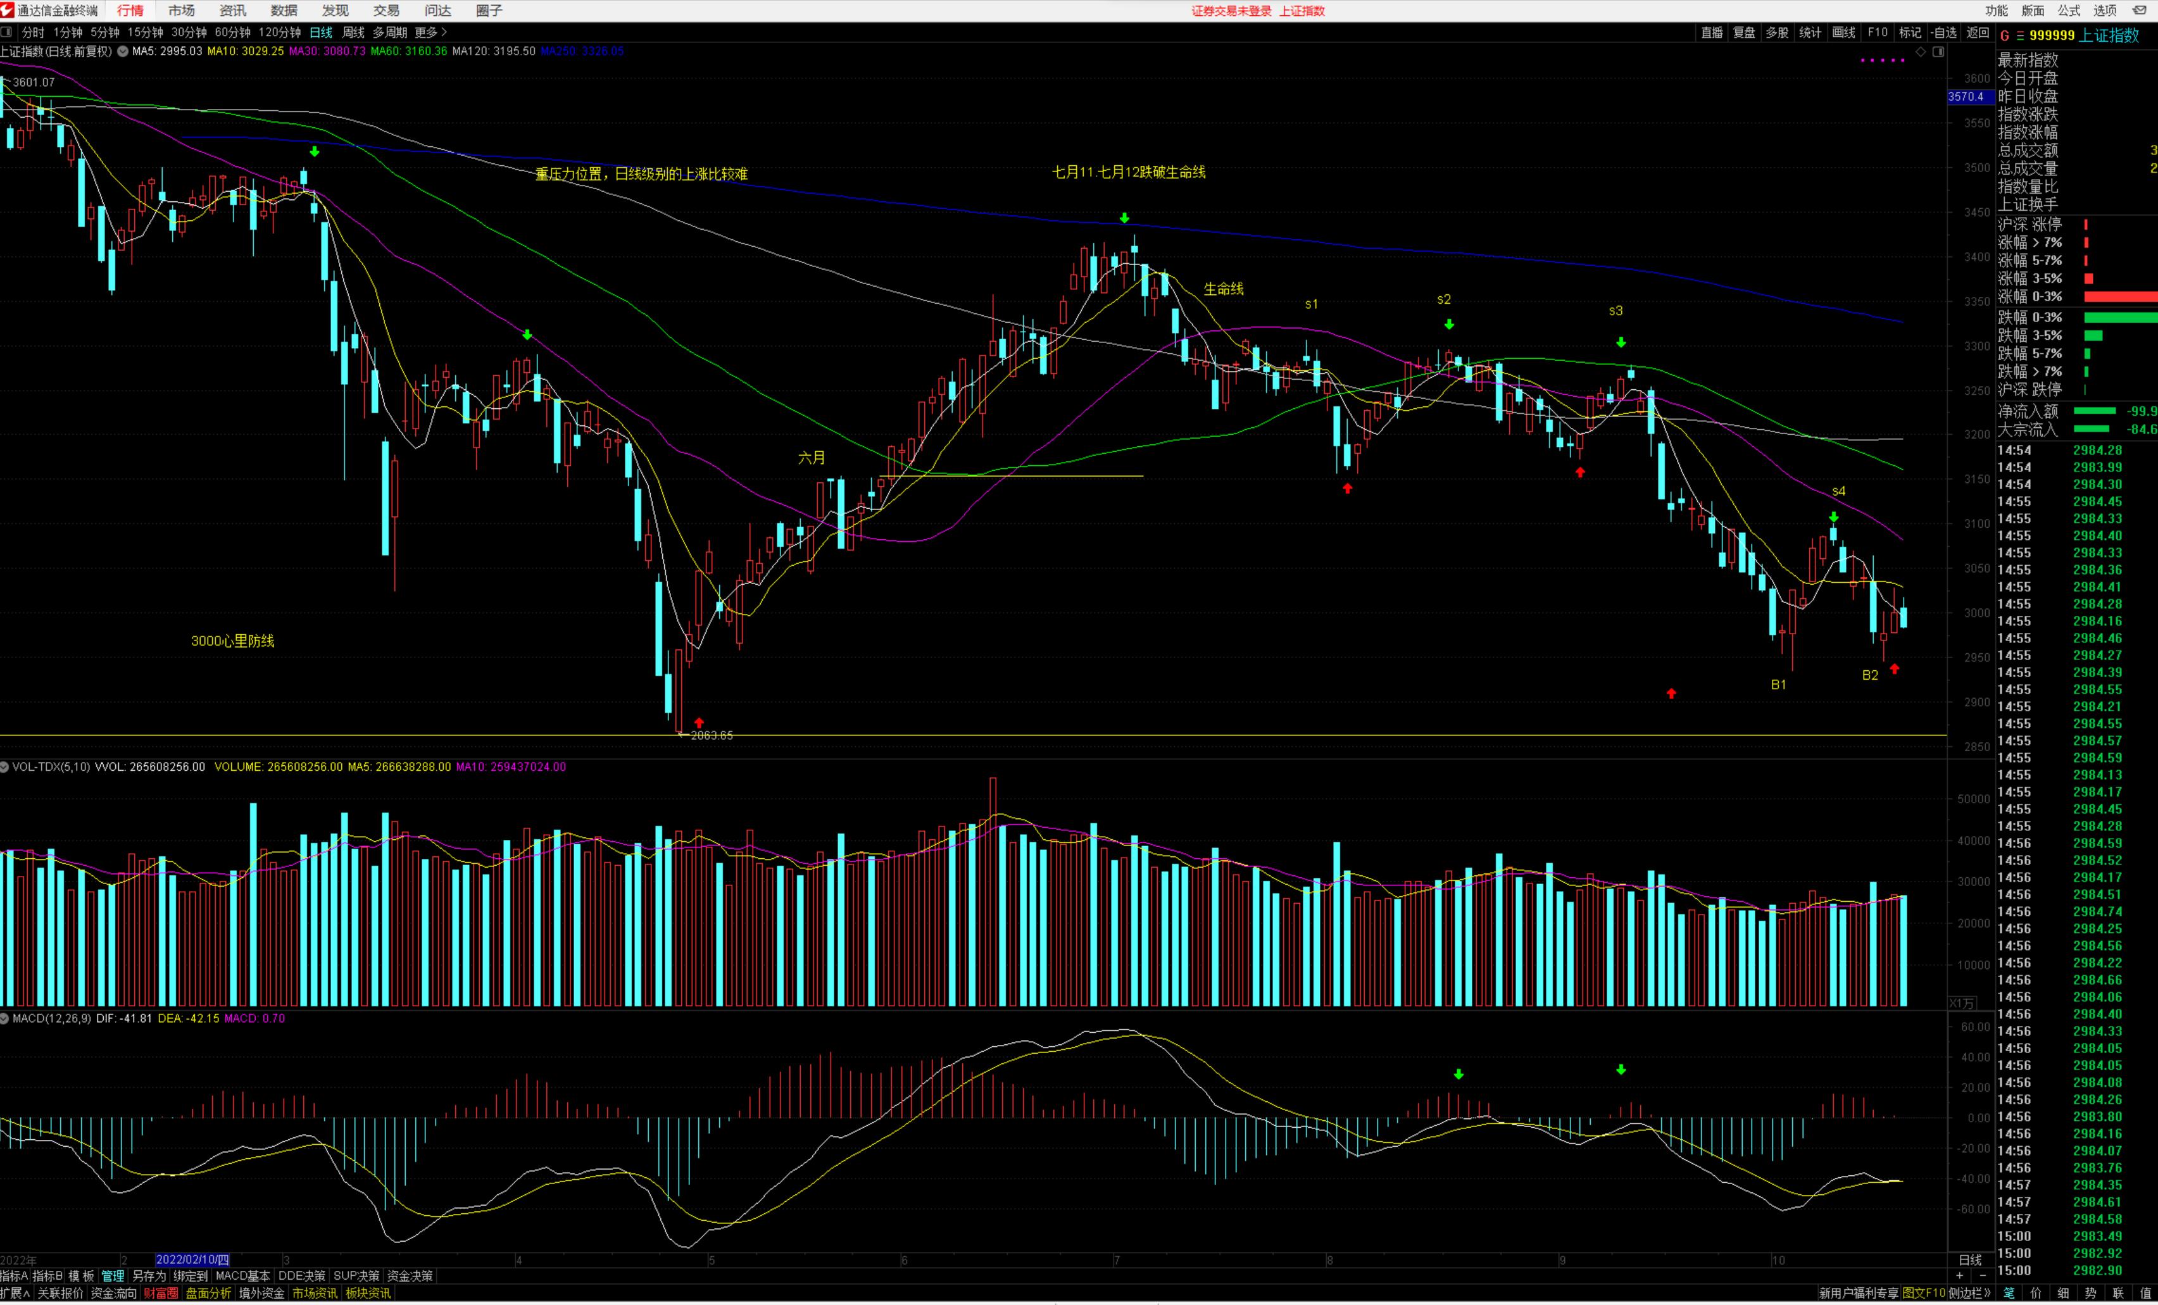
Task: Click the red app logo top left
Action: [x=8, y=11]
